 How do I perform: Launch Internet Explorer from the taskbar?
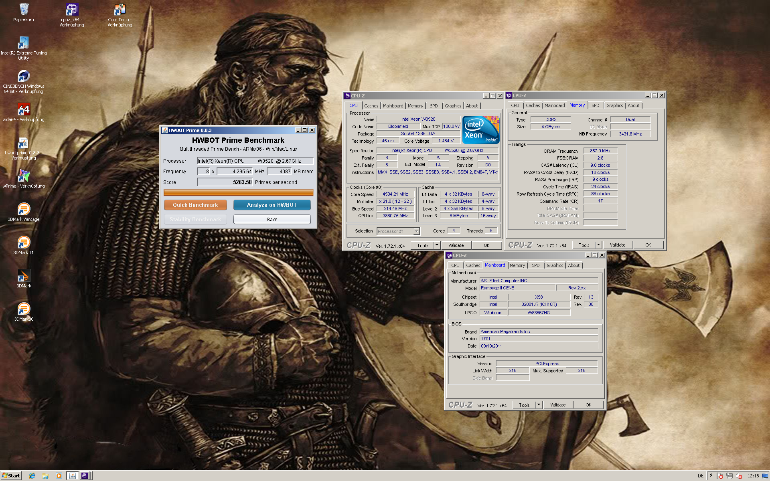click(32, 476)
